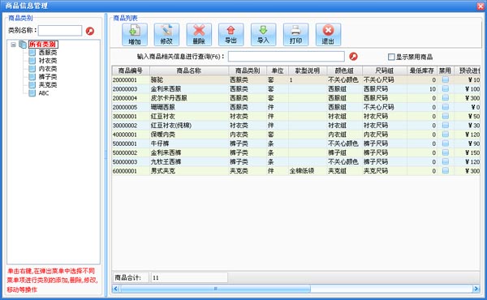Focus the product query (F6) input field
This screenshot has width=487, height=300.
click(x=286, y=57)
